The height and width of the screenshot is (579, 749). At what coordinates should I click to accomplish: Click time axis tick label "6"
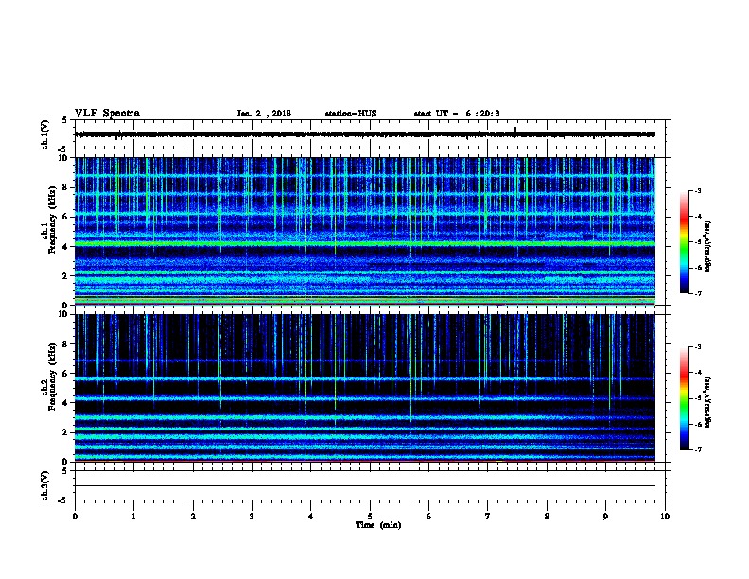pyautogui.click(x=429, y=516)
